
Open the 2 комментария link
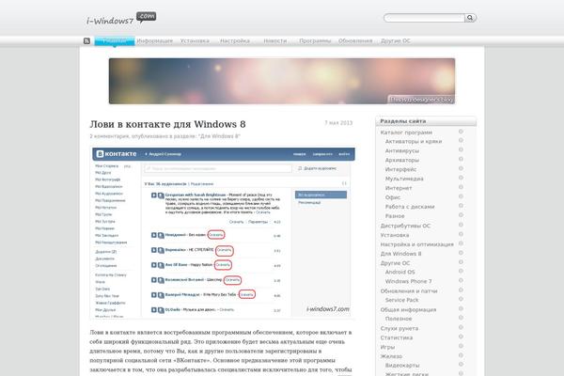(x=109, y=136)
